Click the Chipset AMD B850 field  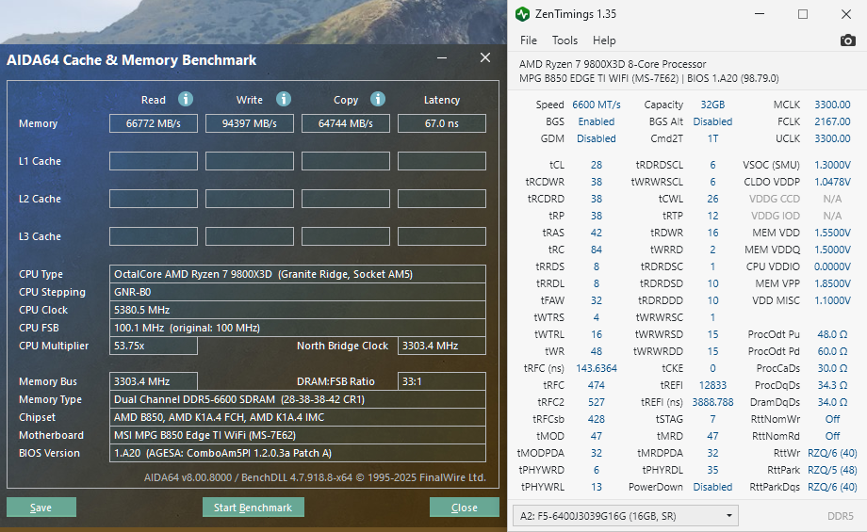298,417
